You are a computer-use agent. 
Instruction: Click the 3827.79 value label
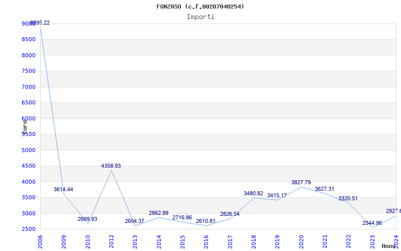(x=301, y=183)
